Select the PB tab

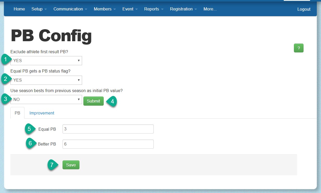[x=17, y=113]
